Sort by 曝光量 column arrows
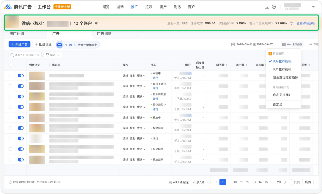The image size is (322, 194). point(227,65)
